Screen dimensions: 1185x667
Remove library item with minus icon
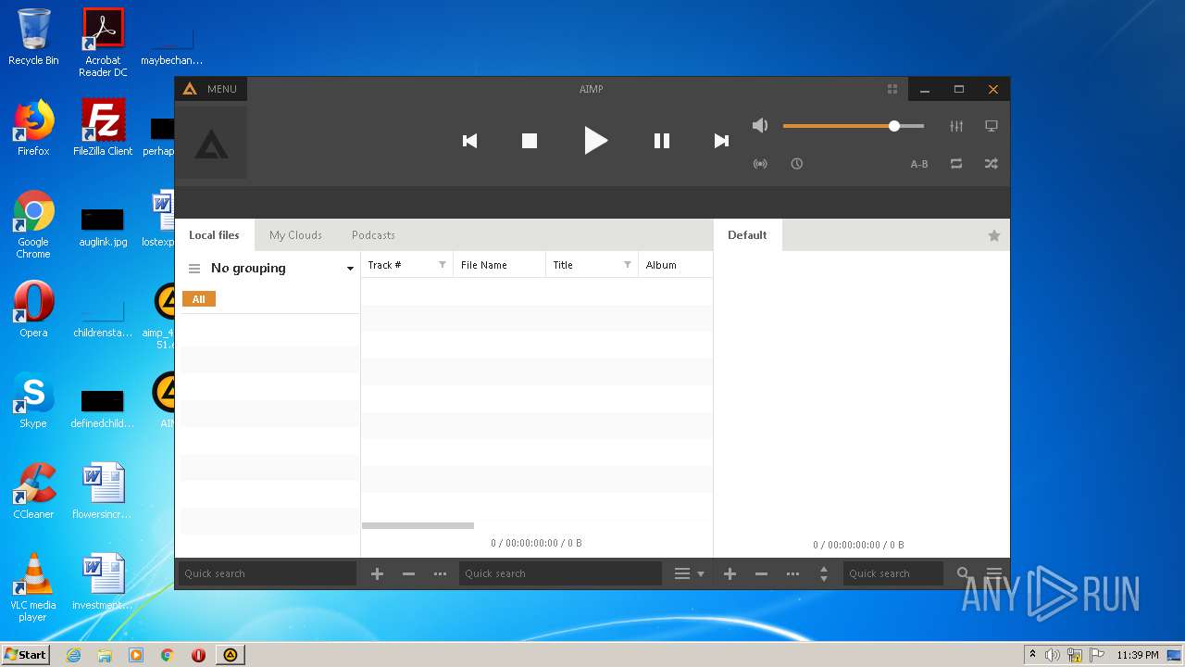pos(408,573)
